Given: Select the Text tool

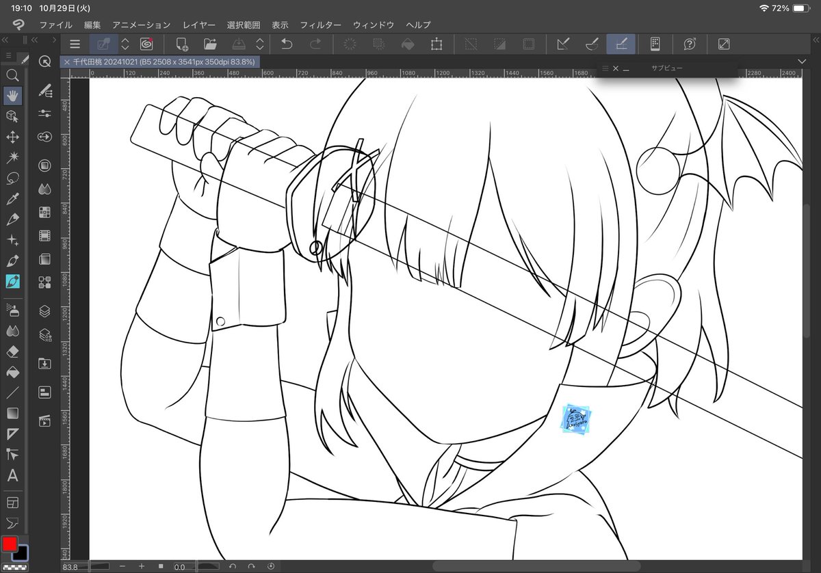Looking at the screenshot, I should 12,475.
